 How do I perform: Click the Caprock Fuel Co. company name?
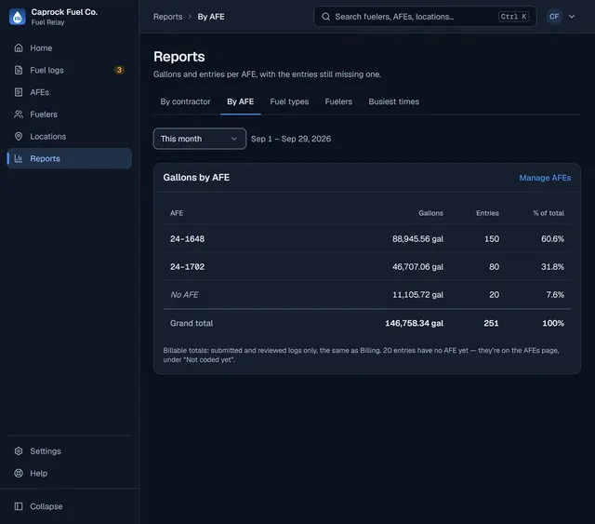(64, 12)
